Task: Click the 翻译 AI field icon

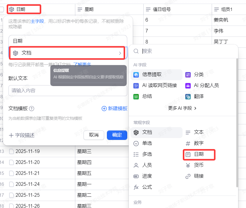Action: pos(188,97)
